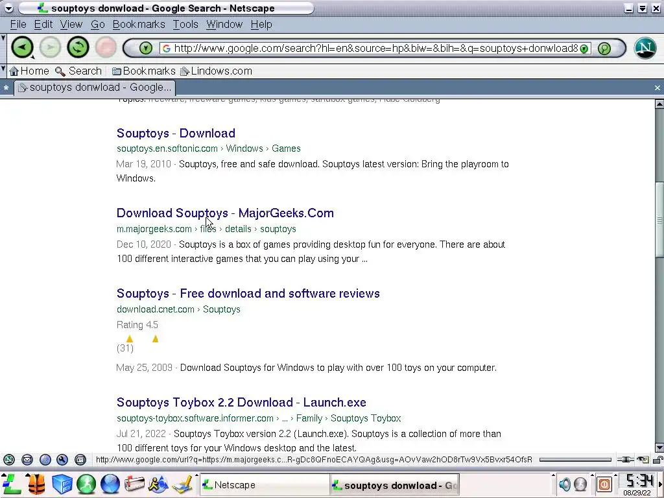
Task: Click the padlock security icon in the status bar
Action: point(658,460)
